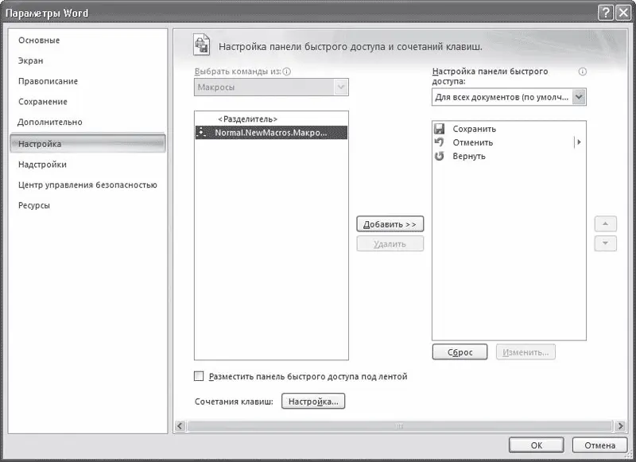
Task: Click info icon next to Выбрать команды из
Action: click(287, 72)
